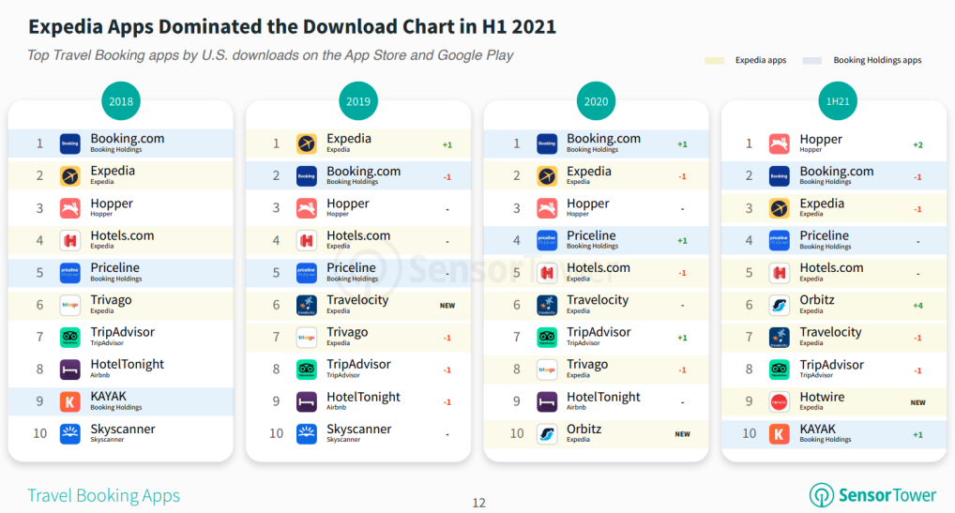Click the NEW tag beside Orbitz in 2020

[682, 434]
